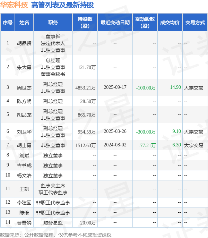Select the 序号 column header
The width and height of the screenshot is (208, 238).
pos(8,23)
